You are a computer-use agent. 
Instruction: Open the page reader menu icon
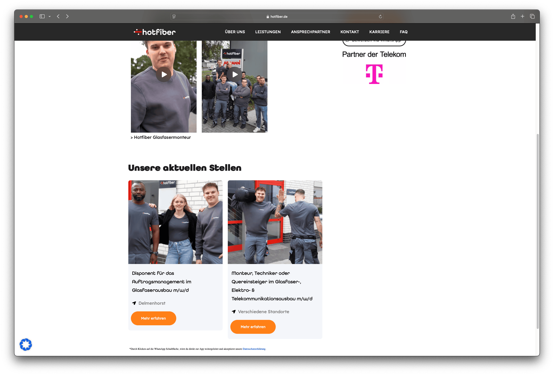click(174, 16)
